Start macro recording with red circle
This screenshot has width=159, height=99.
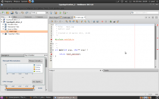click(102, 21)
